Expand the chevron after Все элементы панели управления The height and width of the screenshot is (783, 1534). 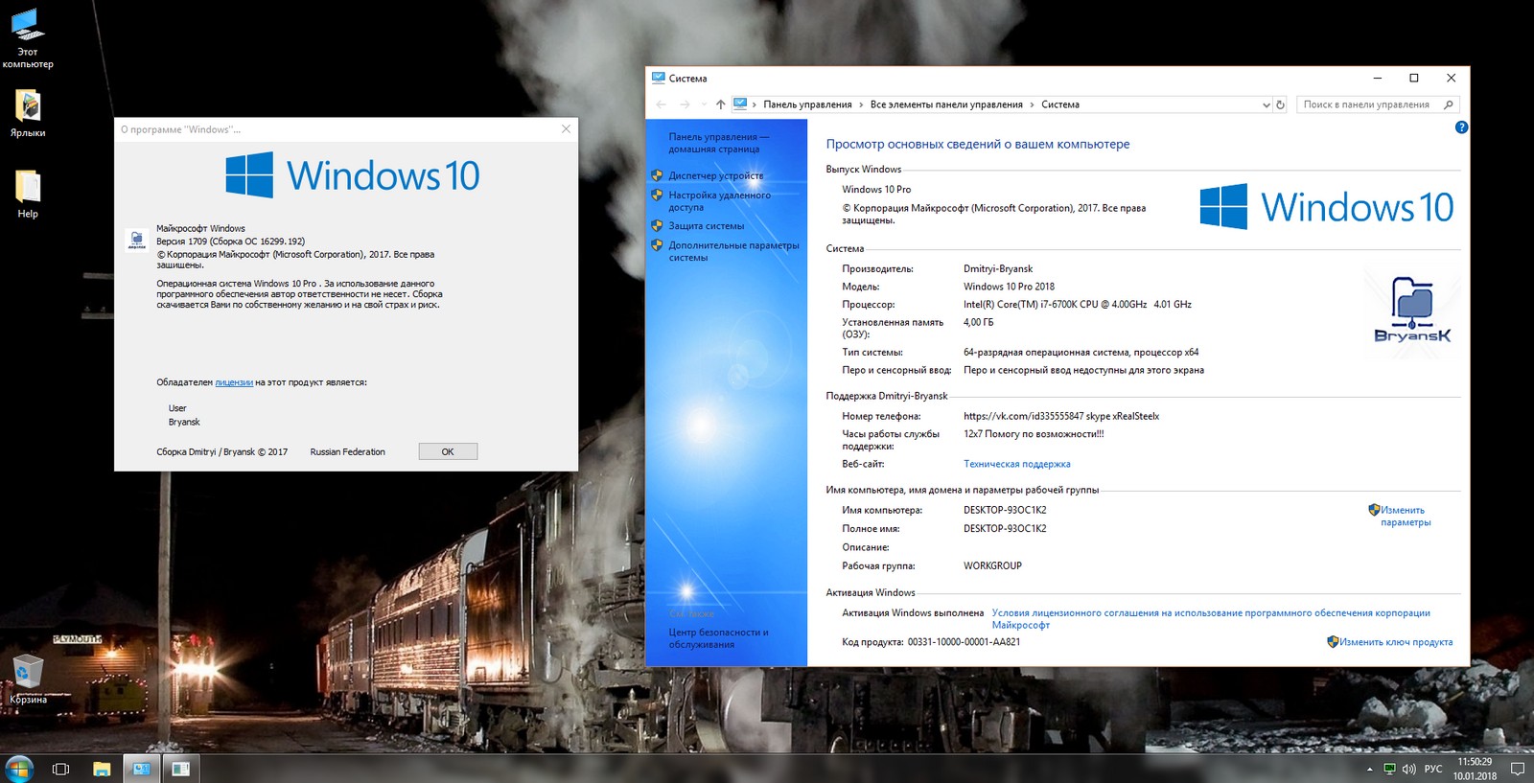pos(1032,104)
